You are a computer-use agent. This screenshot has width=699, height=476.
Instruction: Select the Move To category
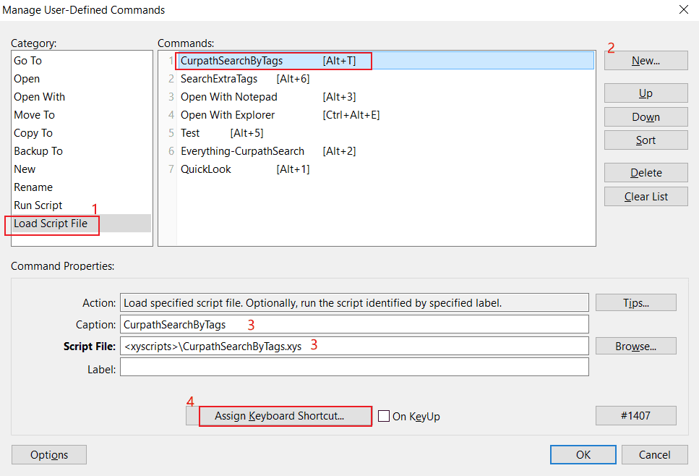[81, 114]
